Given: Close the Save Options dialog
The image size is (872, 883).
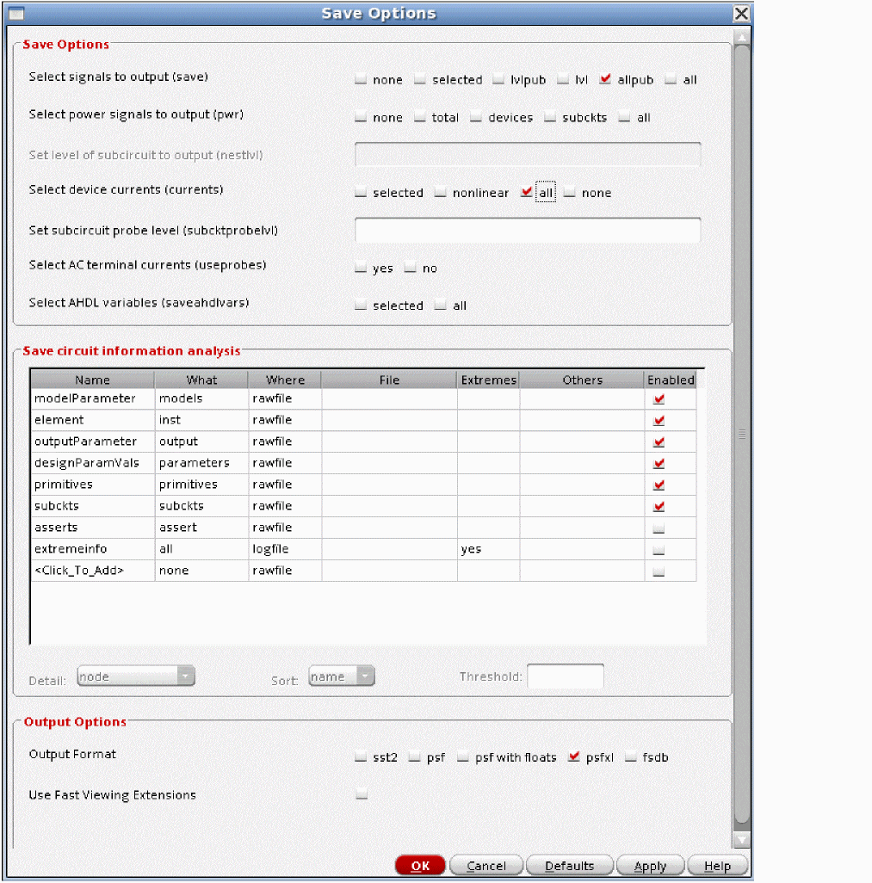Looking at the screenshot, I should coord(740,14).
